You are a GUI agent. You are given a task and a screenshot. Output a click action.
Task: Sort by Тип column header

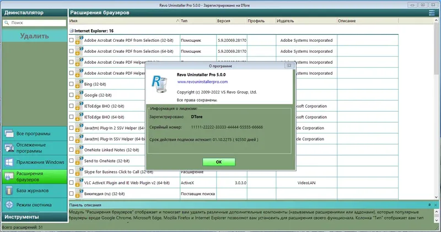coord(198,21)
